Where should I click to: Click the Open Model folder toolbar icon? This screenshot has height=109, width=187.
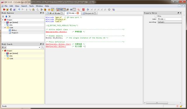[7, 10]
